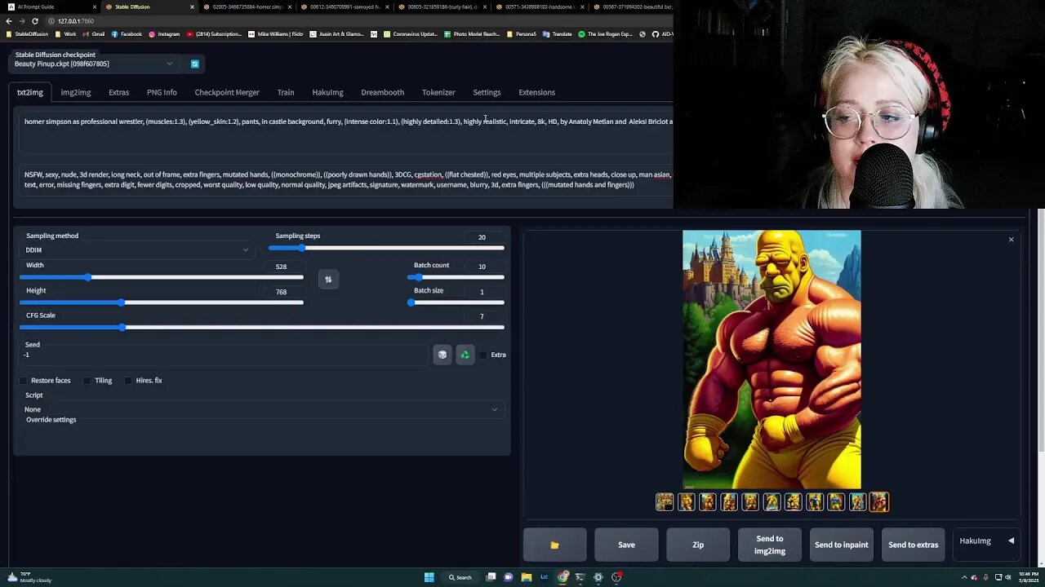Image resolution: width=1045 pixels, height=587 pixels.
Task: Open the Lightroom Classic taskbar icon
Action: pos(544,577)
